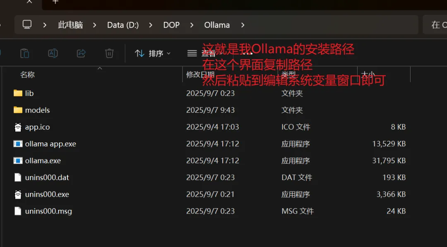Select the ollama.exe file name
Viewport: 447px width, 247px height.
coord(43,161)
